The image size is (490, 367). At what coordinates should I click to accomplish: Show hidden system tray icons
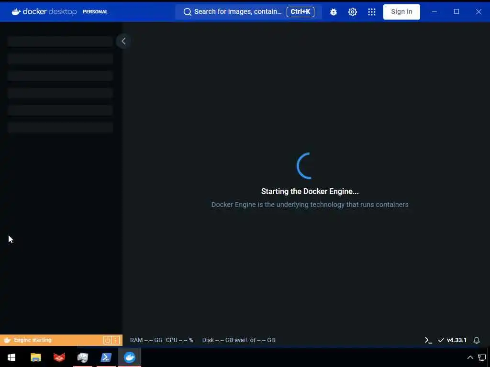pos(470,357)
